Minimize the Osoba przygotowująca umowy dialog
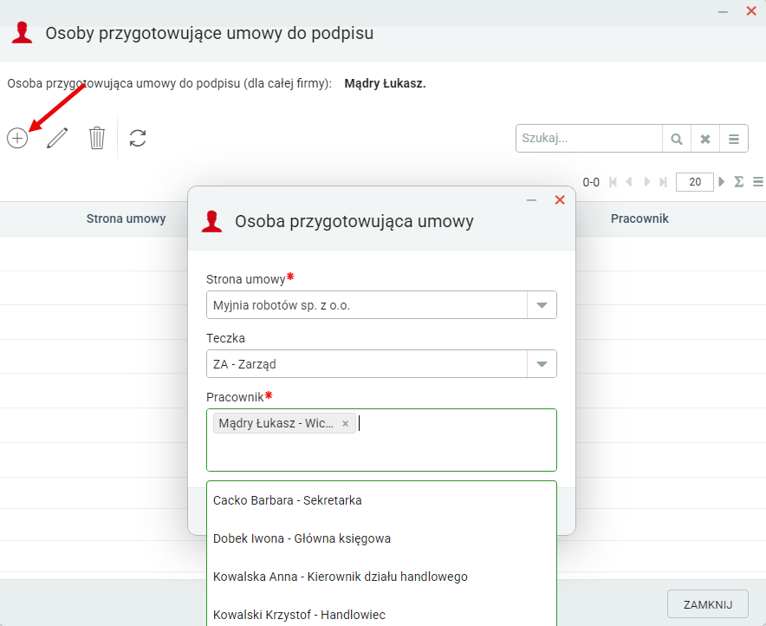Screen dimensions: 766x626 pos(531,200)
